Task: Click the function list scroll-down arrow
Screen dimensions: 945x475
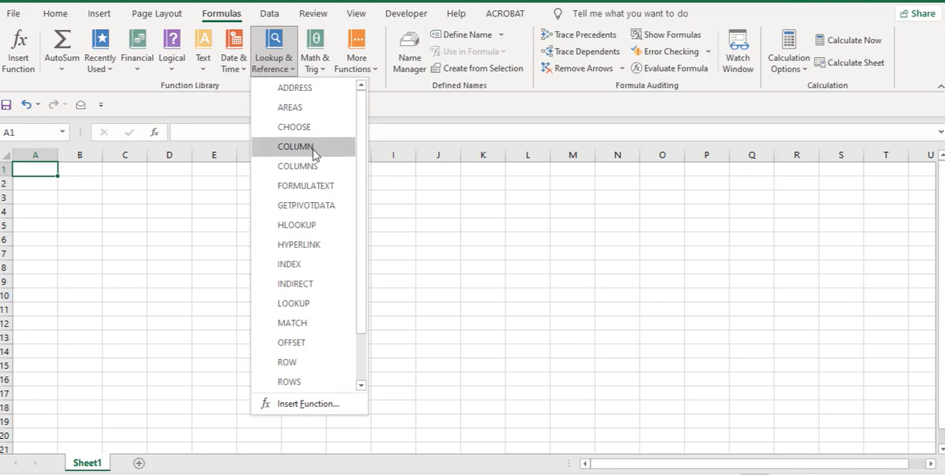Action: click(x=361, y=385)
